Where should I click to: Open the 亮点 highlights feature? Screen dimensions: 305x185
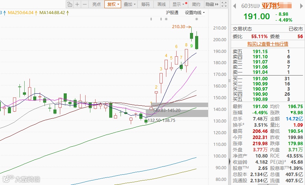[97, 4]
